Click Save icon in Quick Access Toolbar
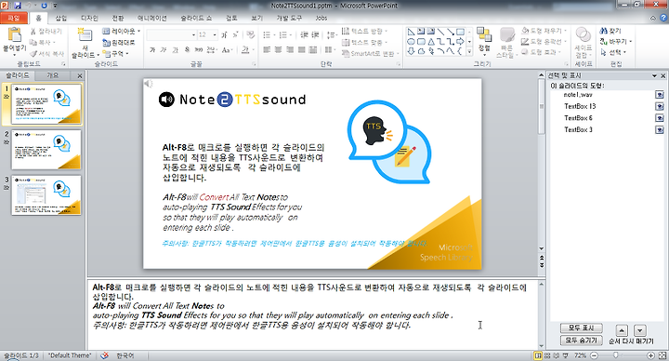This screenshot has height=361, width=669. click(x=18, y=6)
